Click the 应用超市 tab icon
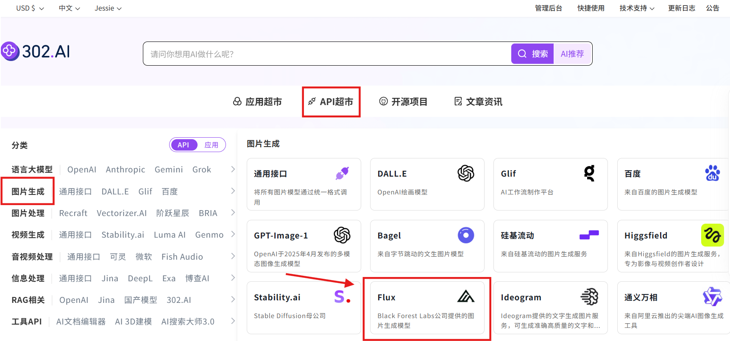The width and height of the screenshot is (730, 341). (x=237, y=102)
